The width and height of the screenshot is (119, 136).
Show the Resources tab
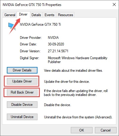65,15
